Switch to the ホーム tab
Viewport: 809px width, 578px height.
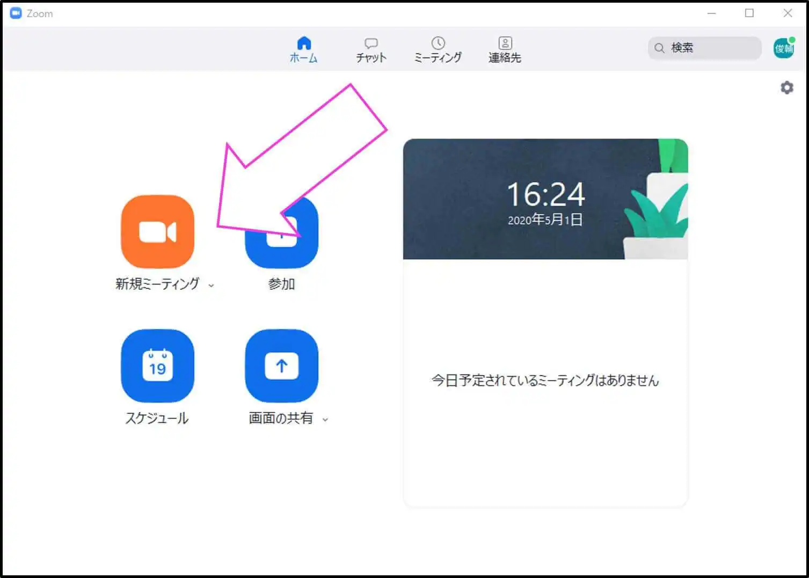tap(304, 49)
